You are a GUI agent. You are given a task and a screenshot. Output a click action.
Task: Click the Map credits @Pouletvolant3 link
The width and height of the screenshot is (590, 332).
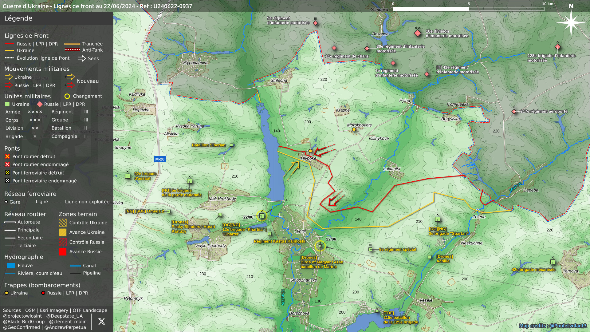pyautogui.click(x=553, y=326)
